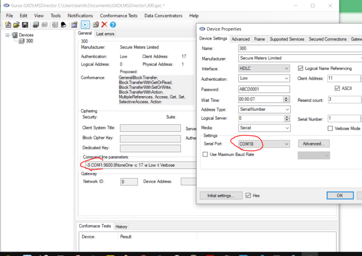The image size is (362, 256).
Task: Click the meter icon beside 300 in tree
Action: pos(21,41)
